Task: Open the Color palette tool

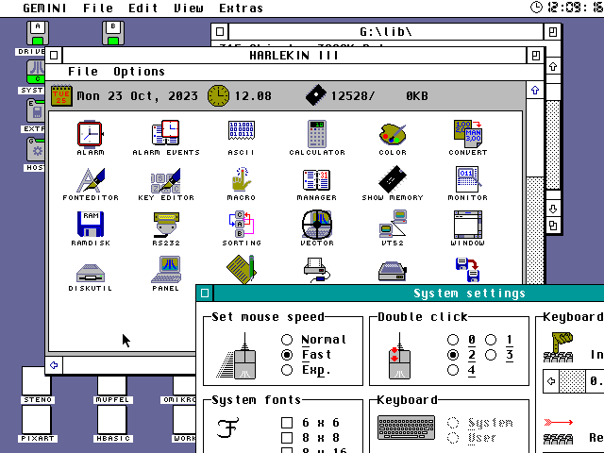Action: [392, 134]
